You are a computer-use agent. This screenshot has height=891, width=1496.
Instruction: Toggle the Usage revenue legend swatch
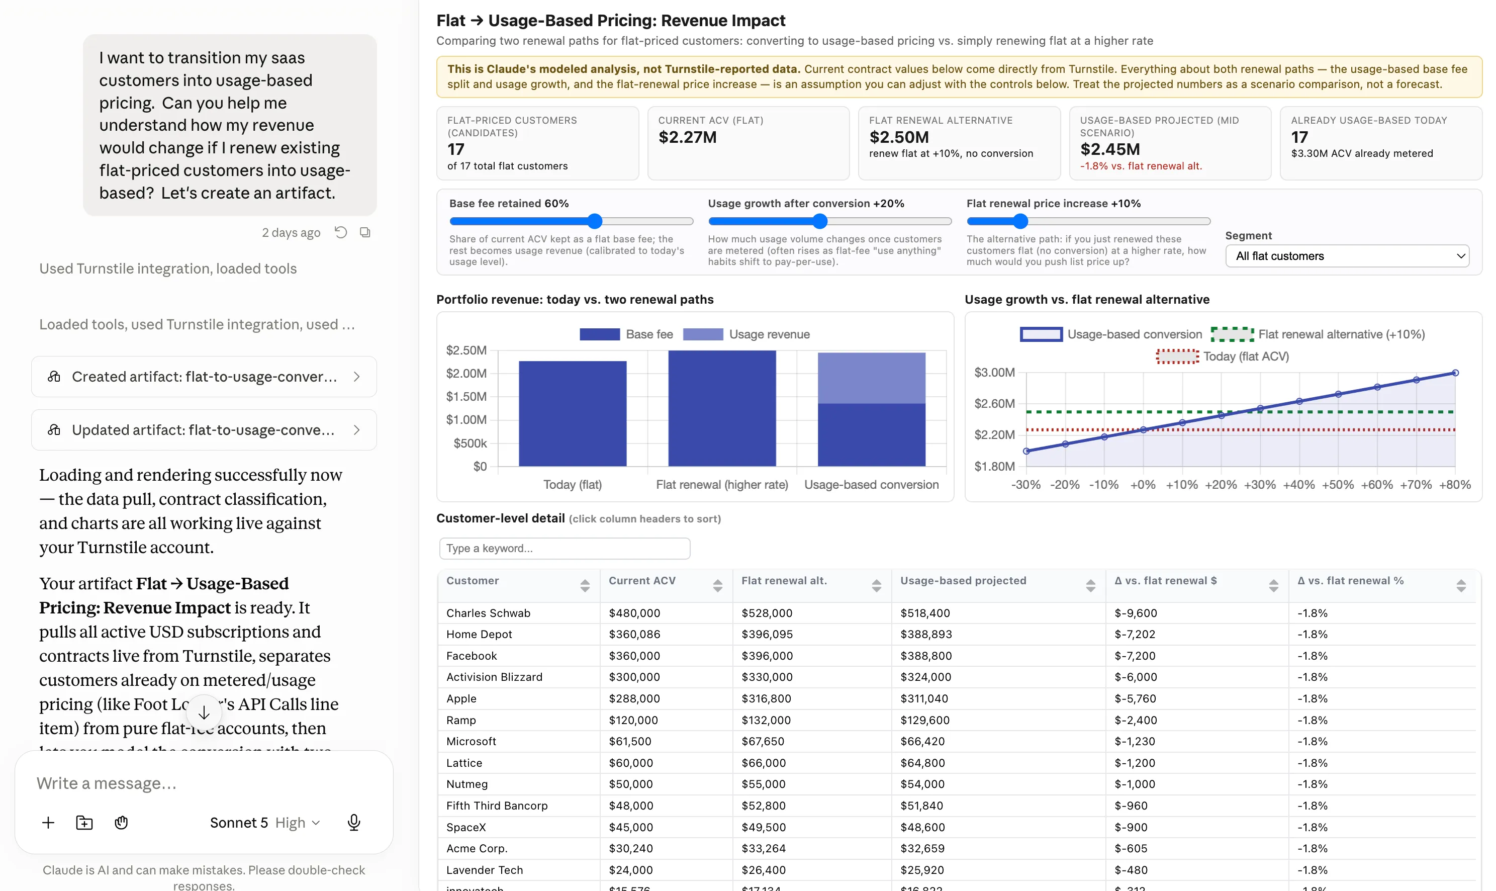703,334
